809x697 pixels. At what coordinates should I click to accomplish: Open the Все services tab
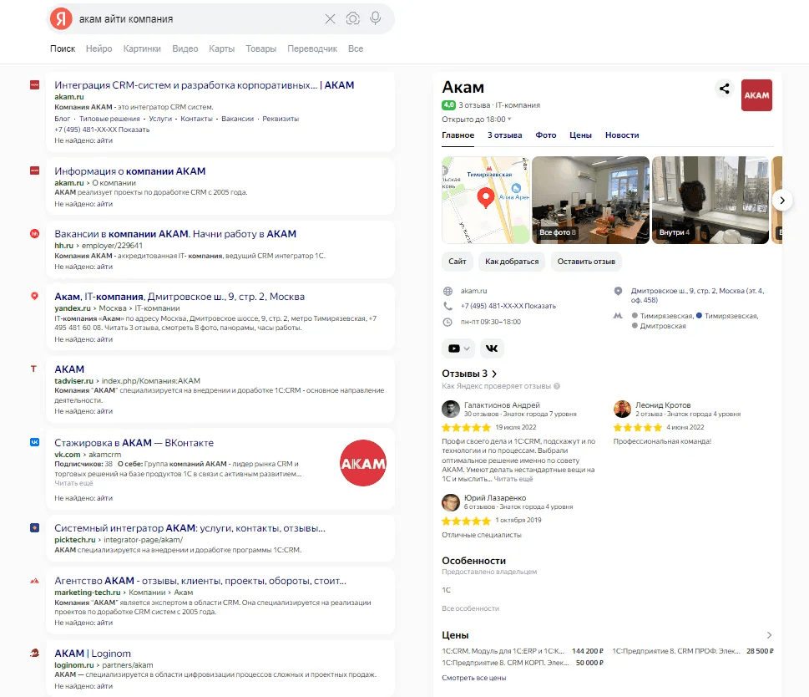point(356,48)
